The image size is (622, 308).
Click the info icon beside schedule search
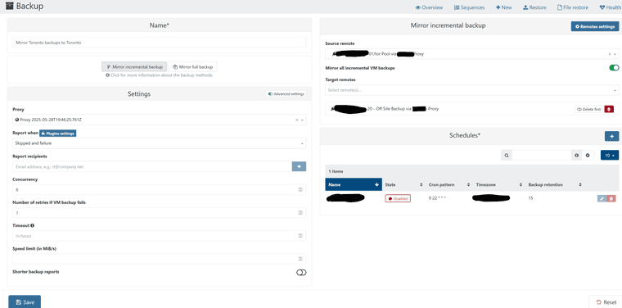click(576, 155)
